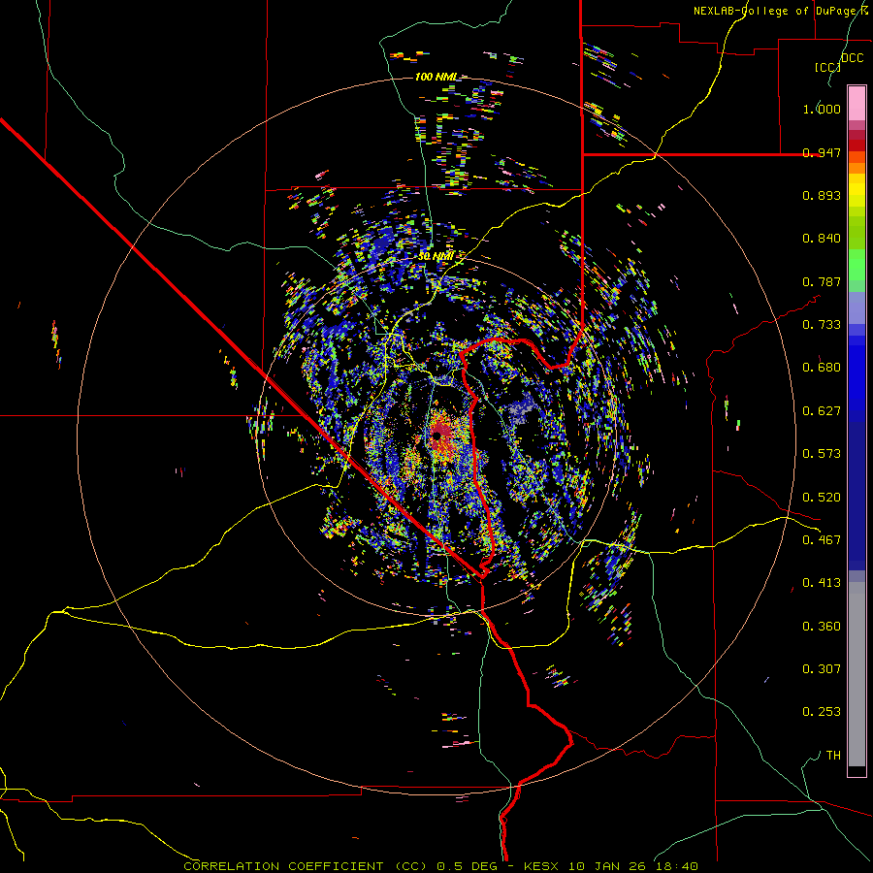Image resolution: width=873 pixels, height=873 pixels.
Task: Select the [CC] legend unit label
Action: pos(827,67)
